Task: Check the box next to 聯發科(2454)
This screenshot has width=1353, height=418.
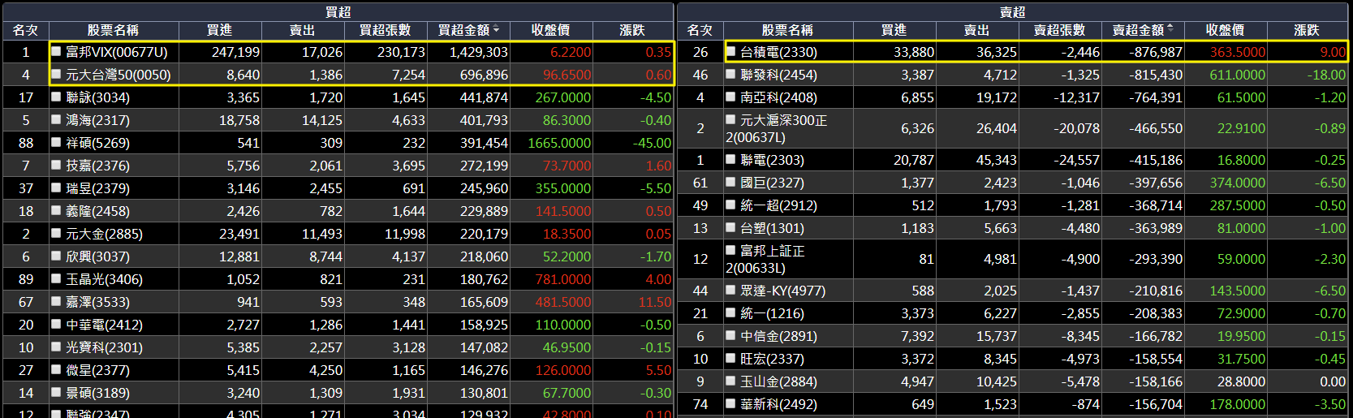Action: point(730,74)
